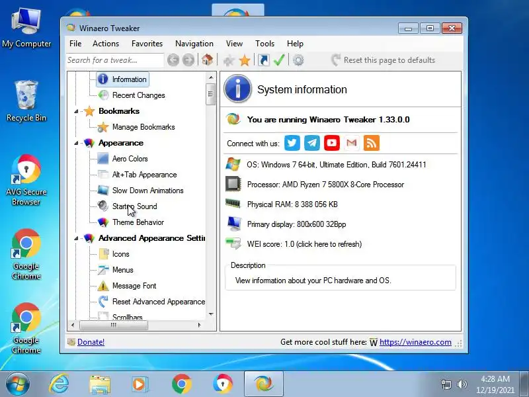529x397 pixels.
Task: Select Message Font in the tree
Action: coord(134,286)
